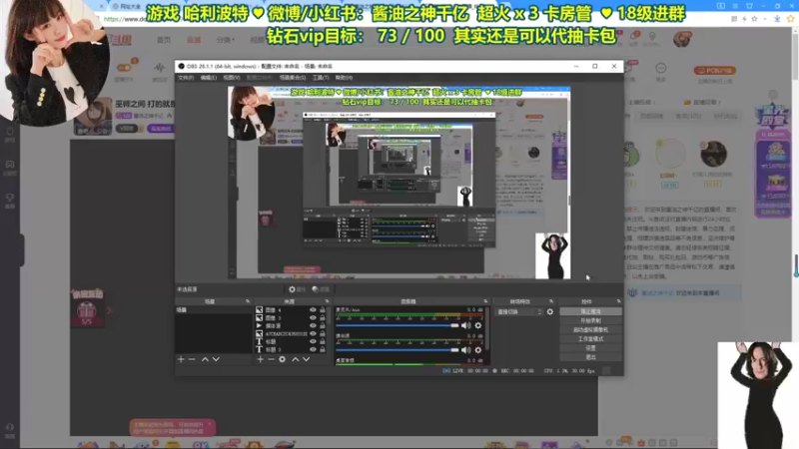Viewport: 799px width, 449px height.
Task: Click the 开始录制 start recording button
Action: (x=590, y=320)
